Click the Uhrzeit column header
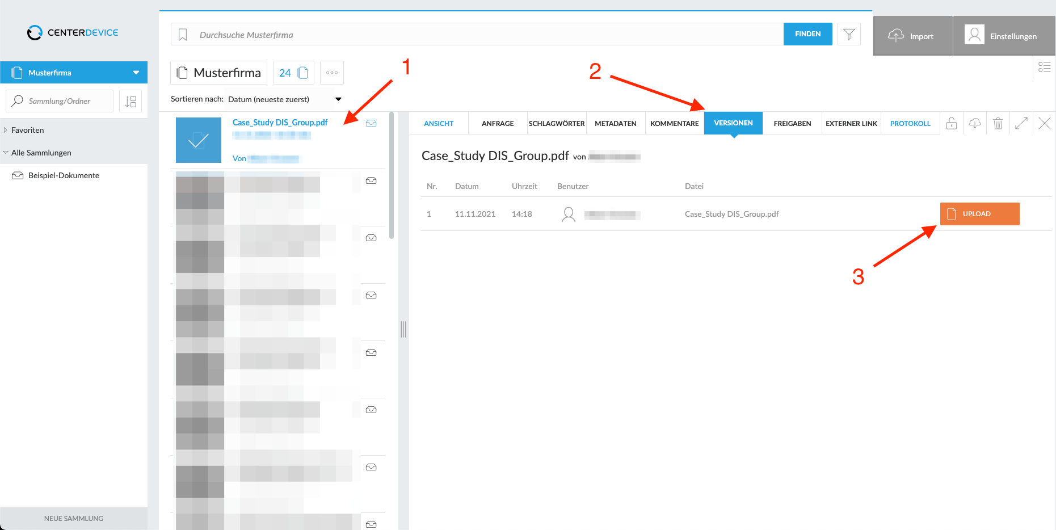 pos(524,186)
